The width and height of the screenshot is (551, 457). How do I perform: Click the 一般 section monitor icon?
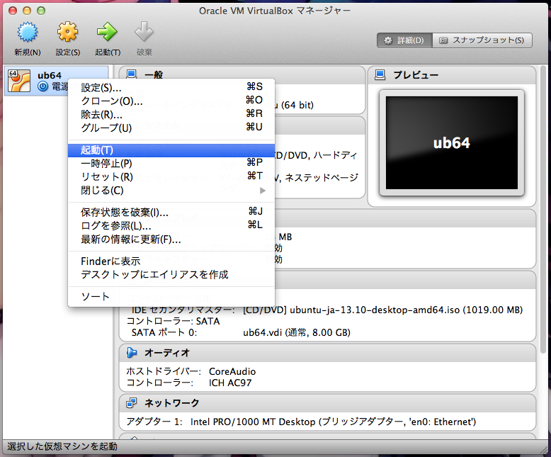tap(132, 74)
